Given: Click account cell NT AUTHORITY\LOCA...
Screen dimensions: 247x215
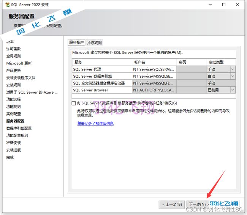Looking at the screenshot, I should click(x=154, y=90).
